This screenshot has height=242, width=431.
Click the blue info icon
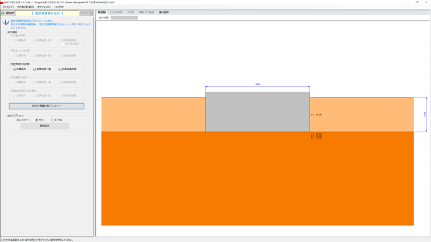[6, 22]
